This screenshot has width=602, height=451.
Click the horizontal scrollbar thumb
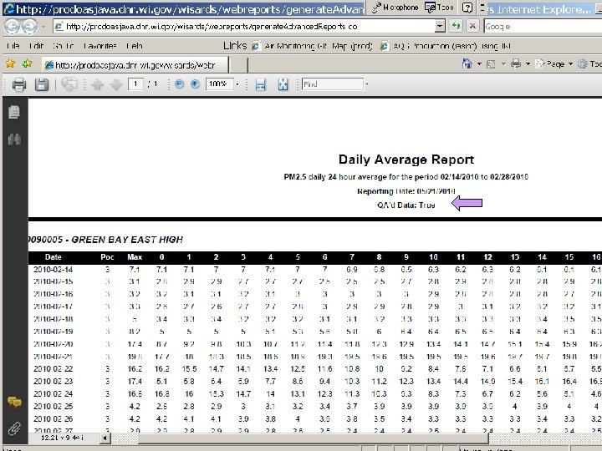click(x=313, y=438)
